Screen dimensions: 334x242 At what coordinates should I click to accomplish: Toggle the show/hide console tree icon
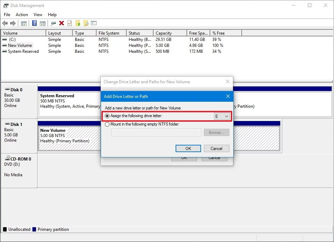24,23
